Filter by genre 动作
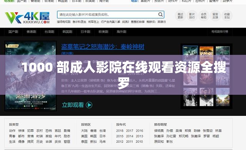The height and width of the screenshot is (150, 246). pos(12,130)
